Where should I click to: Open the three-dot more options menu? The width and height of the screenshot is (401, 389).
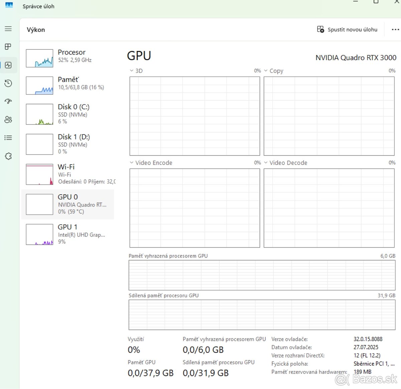[395, 29]
